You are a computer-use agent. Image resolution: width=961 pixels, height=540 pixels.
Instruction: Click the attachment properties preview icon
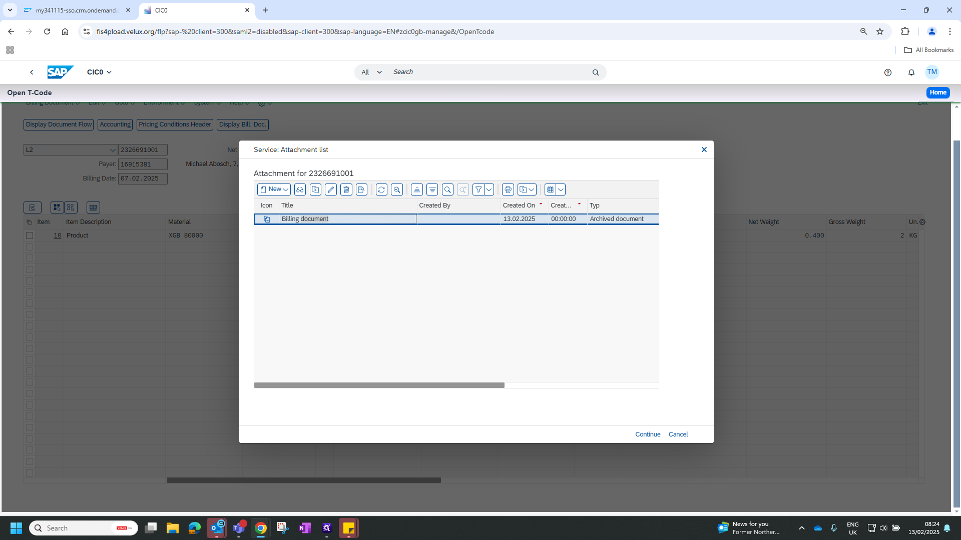pyautogui.click(x=362, y=189)
